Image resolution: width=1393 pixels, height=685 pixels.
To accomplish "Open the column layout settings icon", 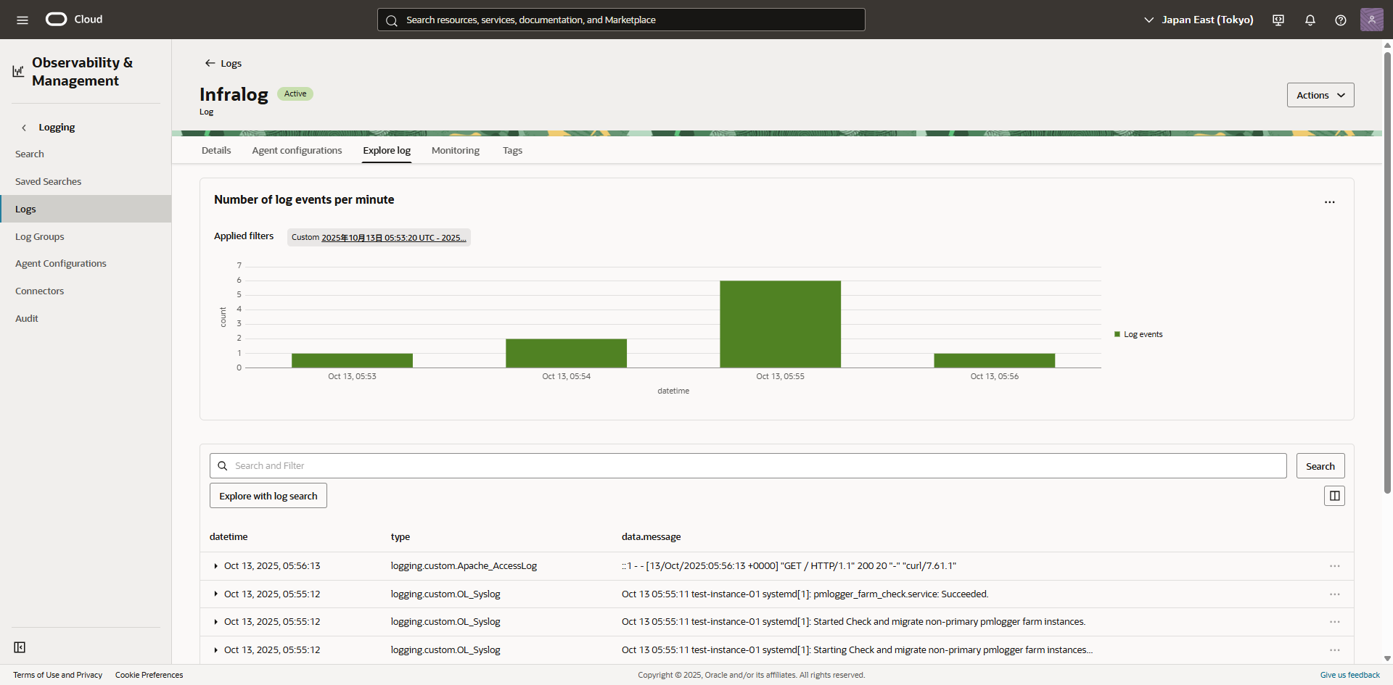I will 1334,496.
